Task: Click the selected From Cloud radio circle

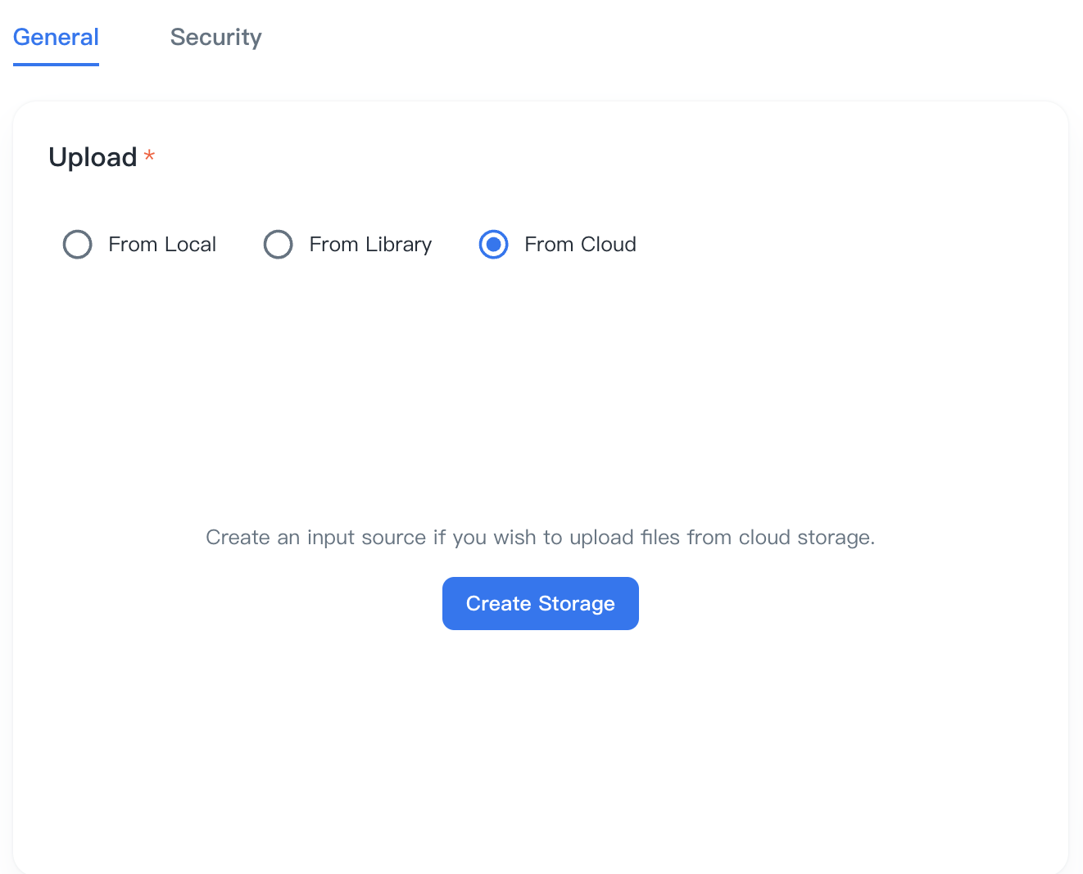Action: pyautogui.click(x=493, y=245)
